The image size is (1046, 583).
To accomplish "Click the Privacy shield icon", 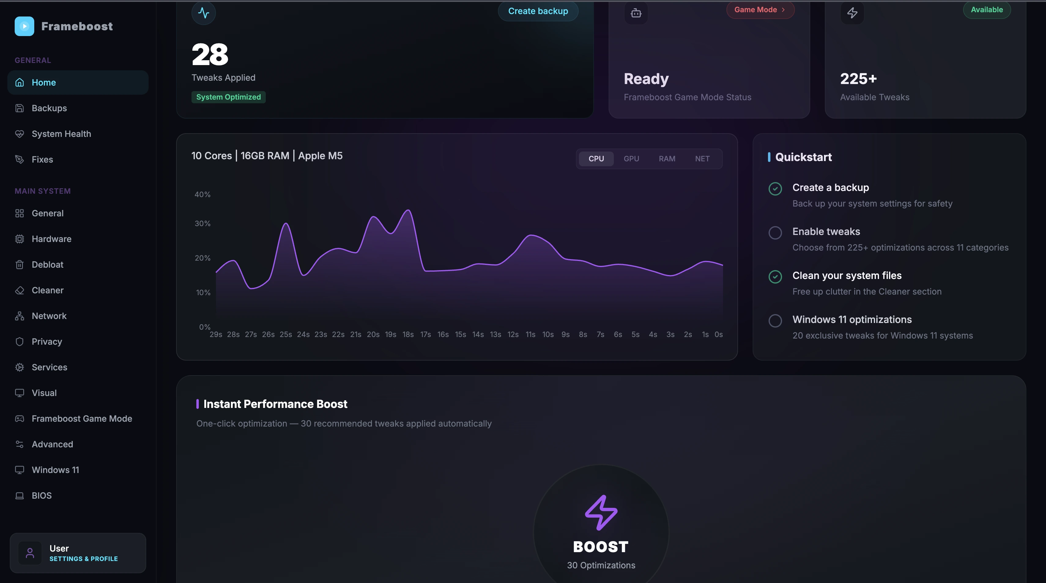I will [20, 342].
